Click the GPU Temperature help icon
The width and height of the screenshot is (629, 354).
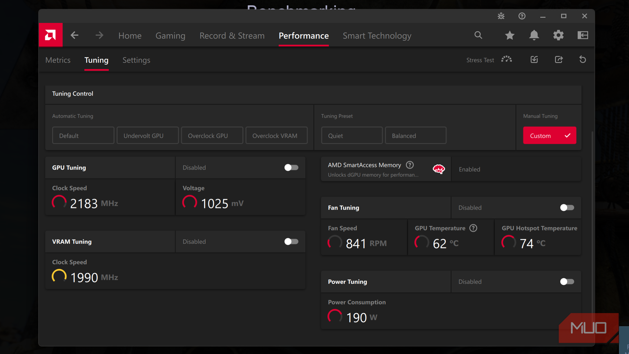[473, 228]
